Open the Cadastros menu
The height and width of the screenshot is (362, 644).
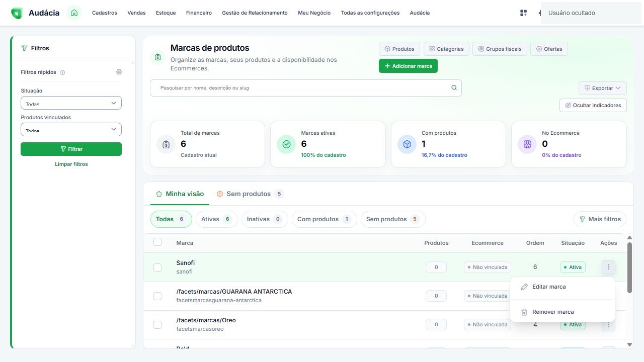tap(105, 13)
